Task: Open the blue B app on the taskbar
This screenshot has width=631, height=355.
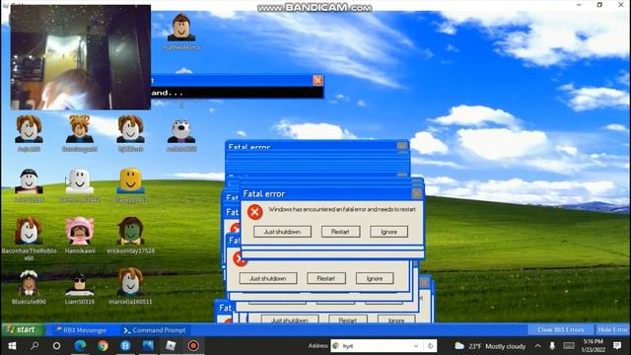Action: coord(125,346)
